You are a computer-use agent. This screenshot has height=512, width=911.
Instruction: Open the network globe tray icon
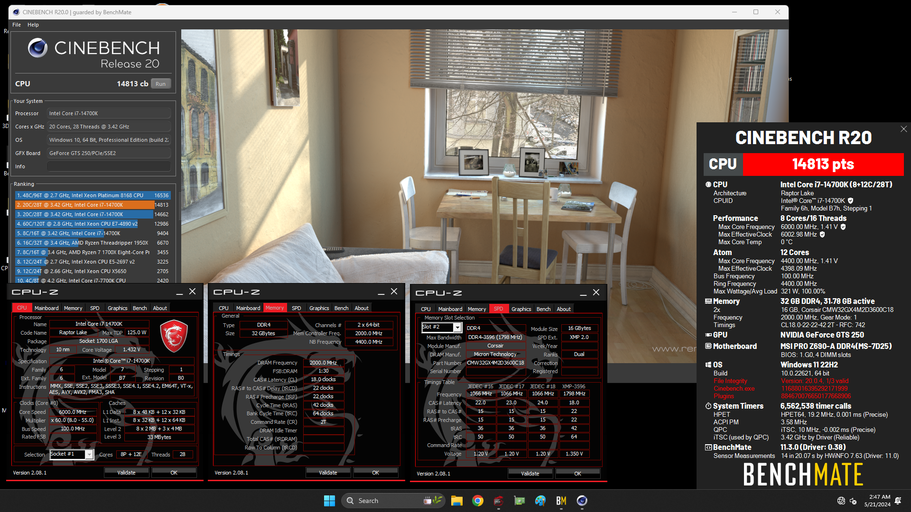841,501
